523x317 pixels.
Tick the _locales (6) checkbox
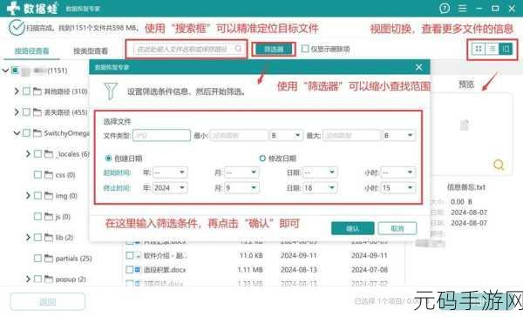pos(38,153)
